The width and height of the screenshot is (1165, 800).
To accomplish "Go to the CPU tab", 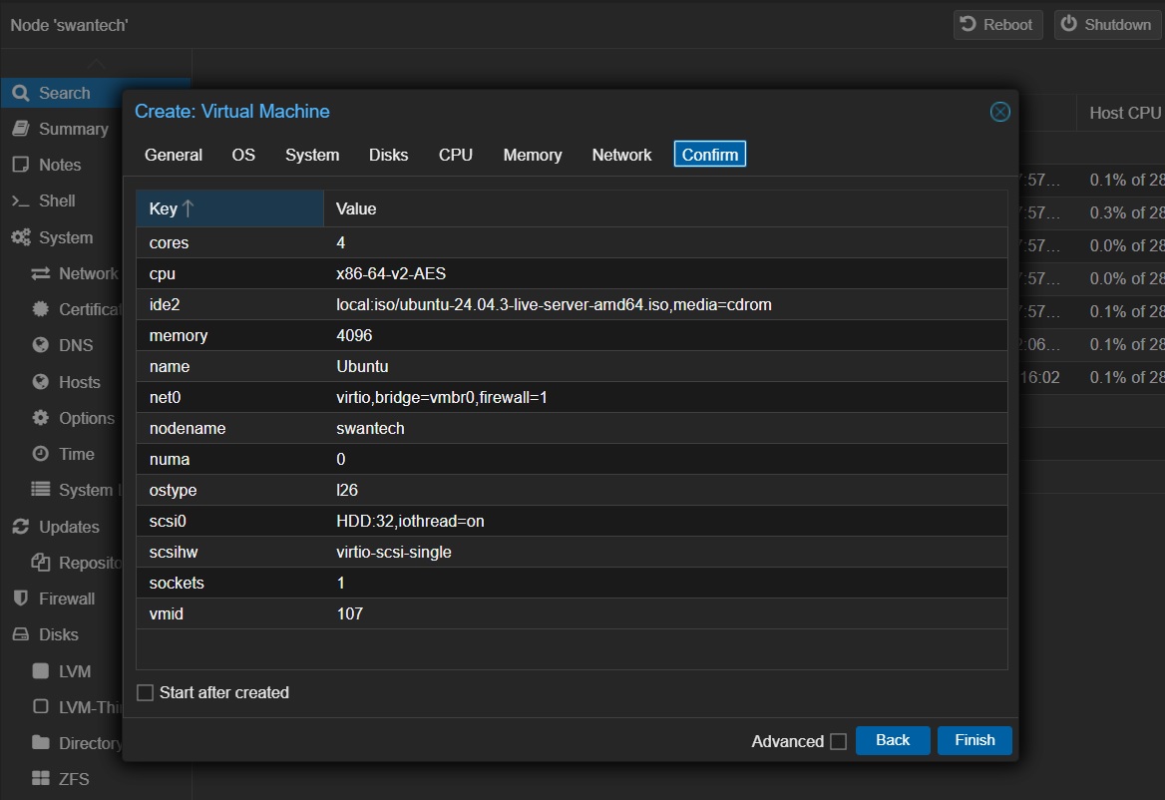I will [x=456, y=155].
